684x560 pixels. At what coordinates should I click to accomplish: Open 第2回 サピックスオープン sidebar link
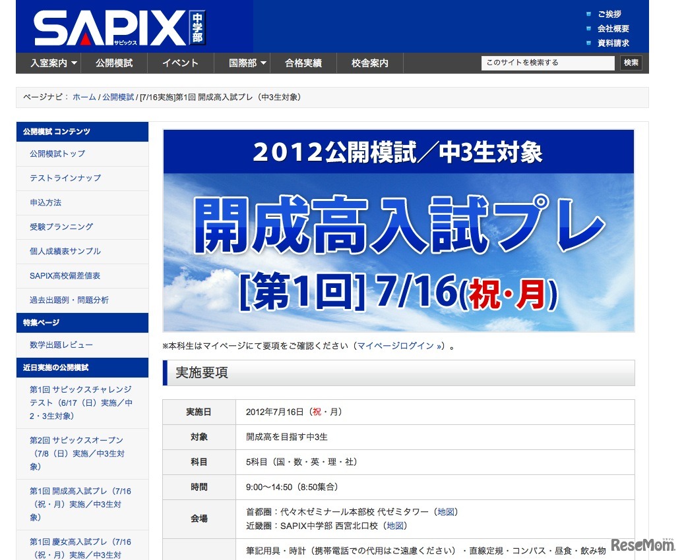(77, 453)
